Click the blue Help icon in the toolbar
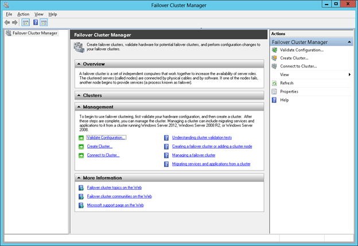Image resolution: width=358 pixels, height=246 pixels. coord(36,22)
